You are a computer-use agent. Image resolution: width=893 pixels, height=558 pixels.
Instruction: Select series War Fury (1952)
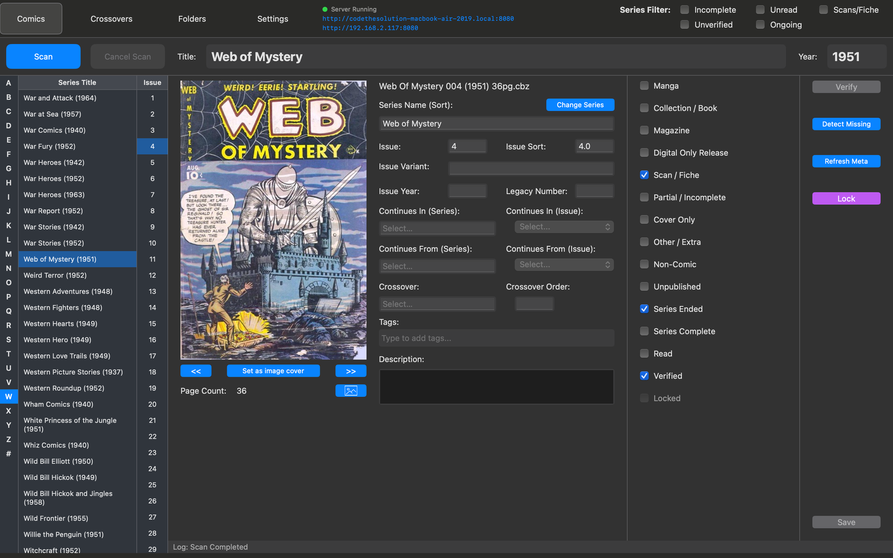[78, 147]
